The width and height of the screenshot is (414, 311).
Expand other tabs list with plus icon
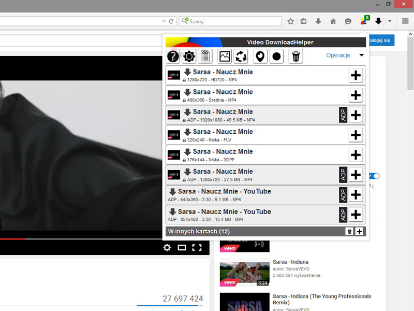pyautogui.click(x=359, y=231)
